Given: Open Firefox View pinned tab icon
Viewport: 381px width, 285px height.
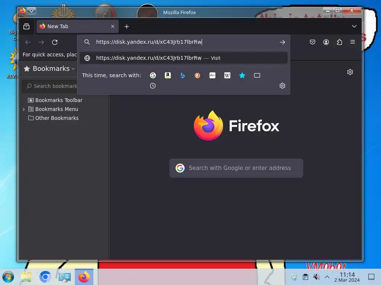Looking at the screenshot, I should click(26, 26).
